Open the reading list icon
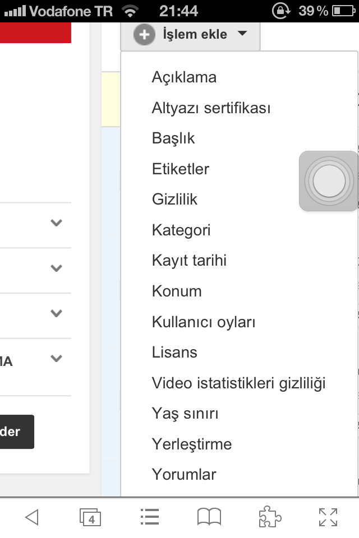The width and height of the screenshot is (359, 538). pos(149,517)
